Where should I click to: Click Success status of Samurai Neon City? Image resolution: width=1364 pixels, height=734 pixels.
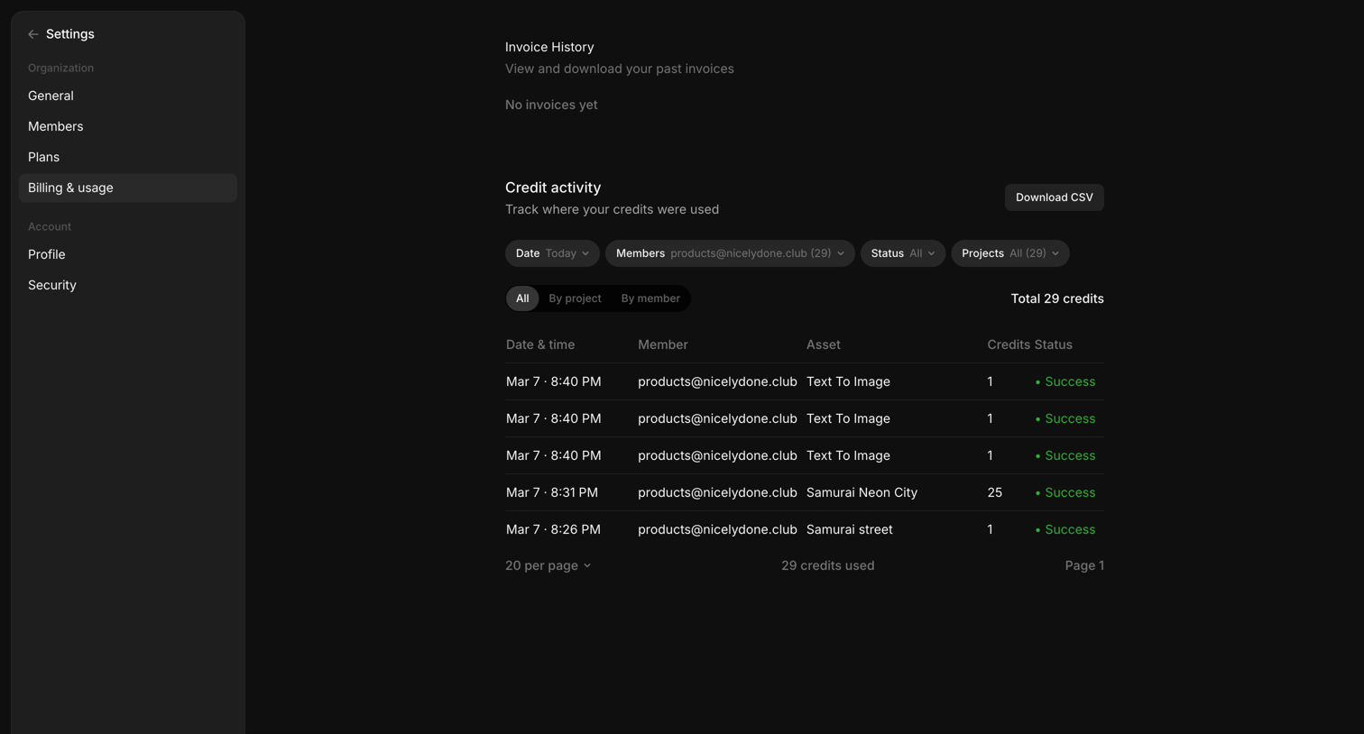point(1064,492)
